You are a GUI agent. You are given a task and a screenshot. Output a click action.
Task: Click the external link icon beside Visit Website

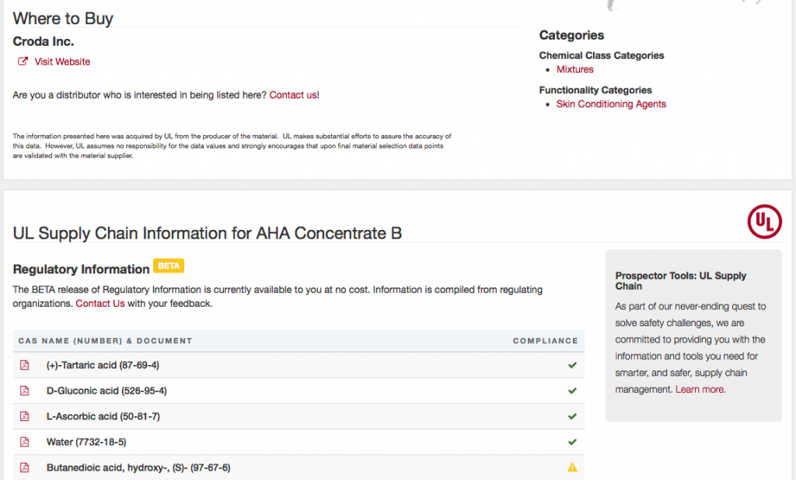point(23,62)
